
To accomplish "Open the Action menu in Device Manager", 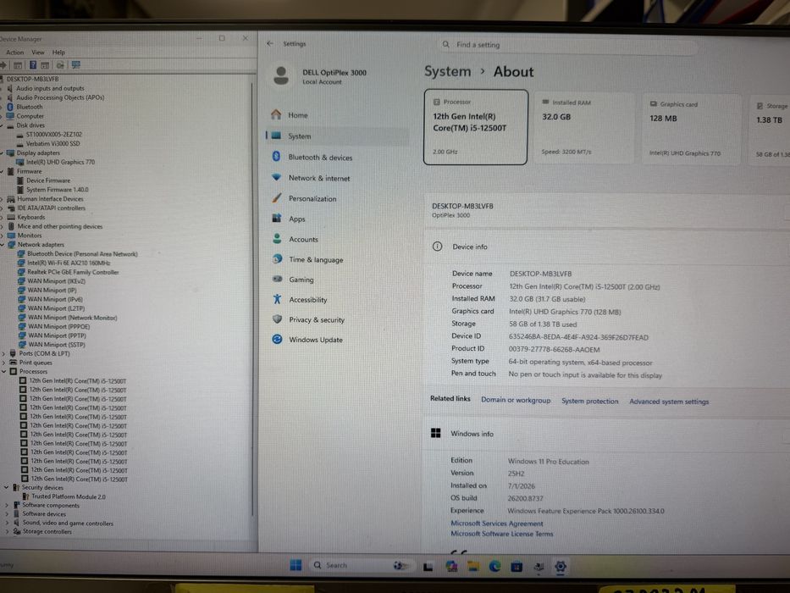I will tap(14, 53).
